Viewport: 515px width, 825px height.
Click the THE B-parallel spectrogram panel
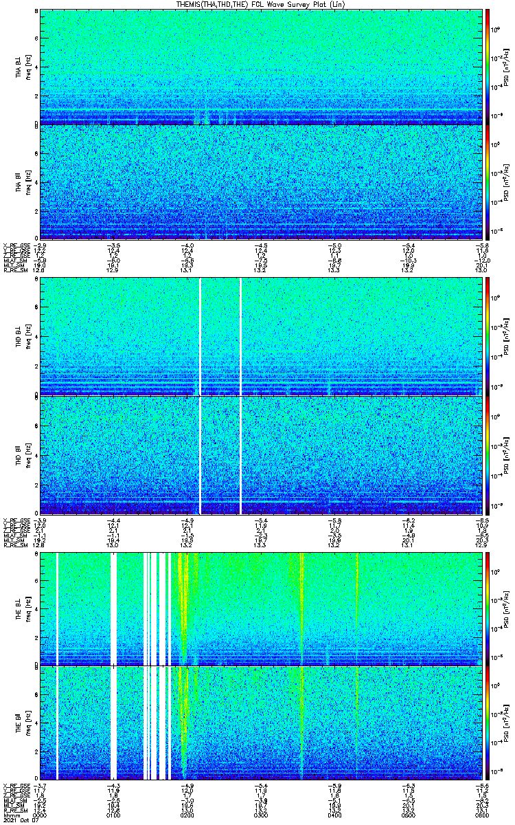(x=260, y=723)
